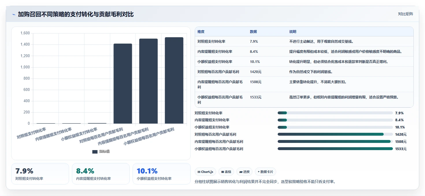Click table value 1508元
This screenshot has width=425, height=196.
(256, 82)
